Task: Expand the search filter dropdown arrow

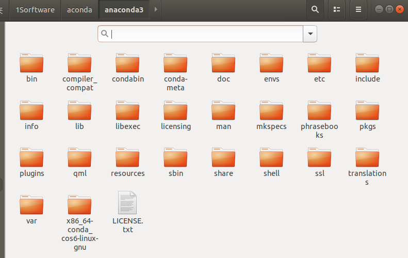Action: click(310, 34)
